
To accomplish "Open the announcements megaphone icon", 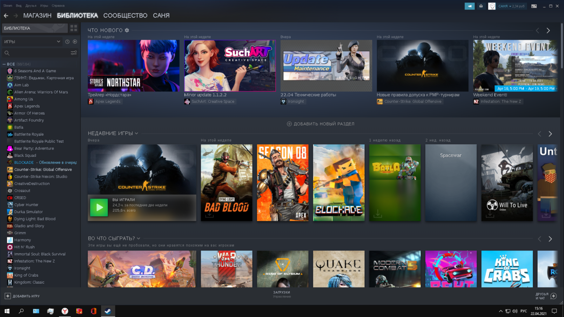I will 470,6.
